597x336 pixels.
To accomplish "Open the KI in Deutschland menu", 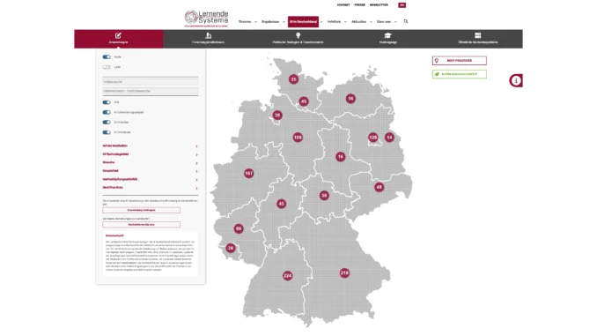I will 303,22.
